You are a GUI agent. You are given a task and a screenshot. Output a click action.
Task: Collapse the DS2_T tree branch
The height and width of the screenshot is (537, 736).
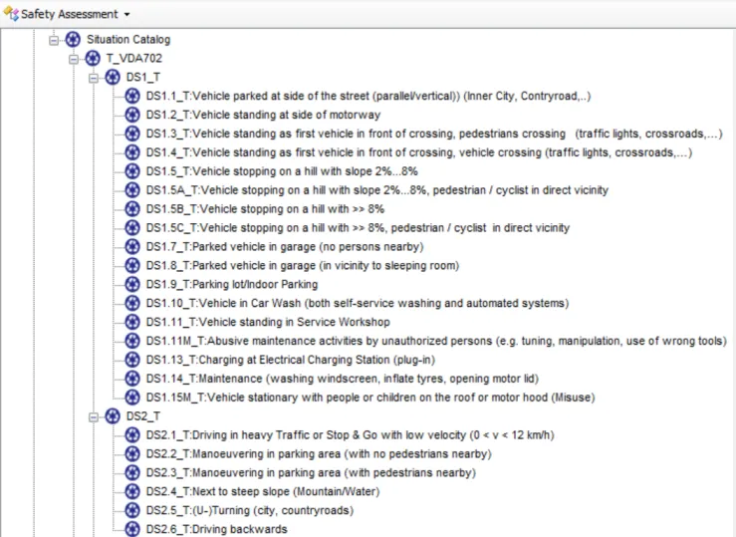click(x=94, y=416)
